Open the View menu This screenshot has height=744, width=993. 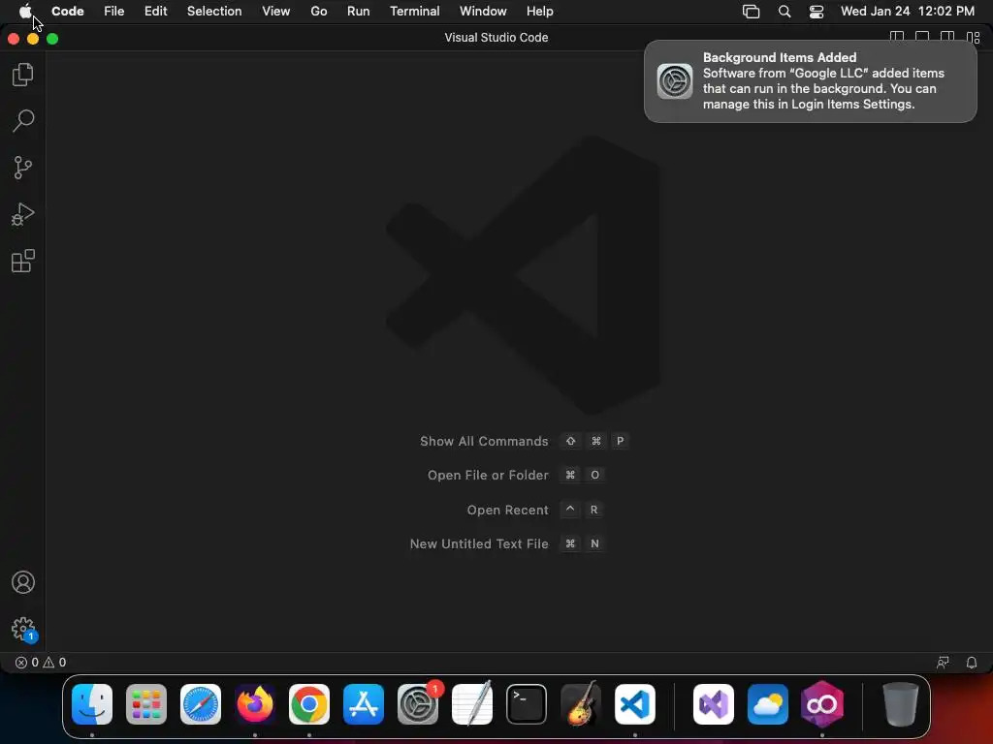click(275, 12)
